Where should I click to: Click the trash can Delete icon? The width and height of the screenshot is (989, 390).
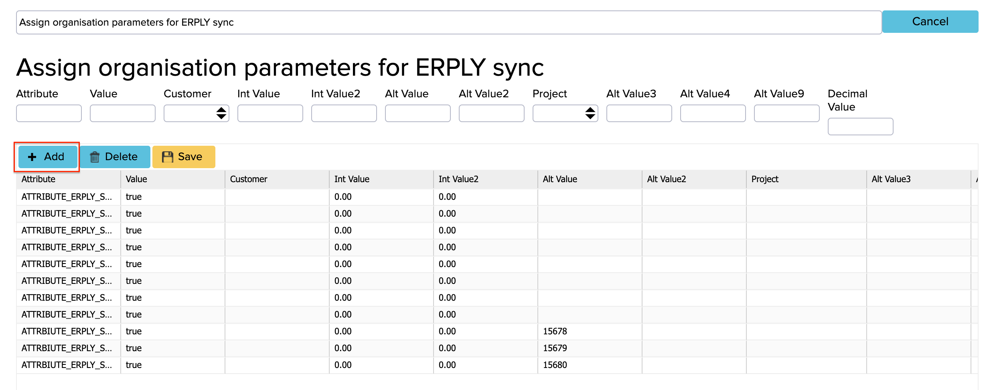pyautogui.click(x=95, y=157)
